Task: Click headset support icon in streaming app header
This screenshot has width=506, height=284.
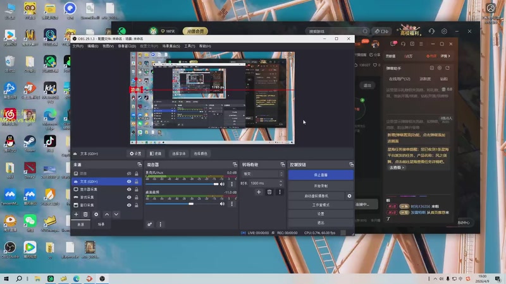Action: 403,44
